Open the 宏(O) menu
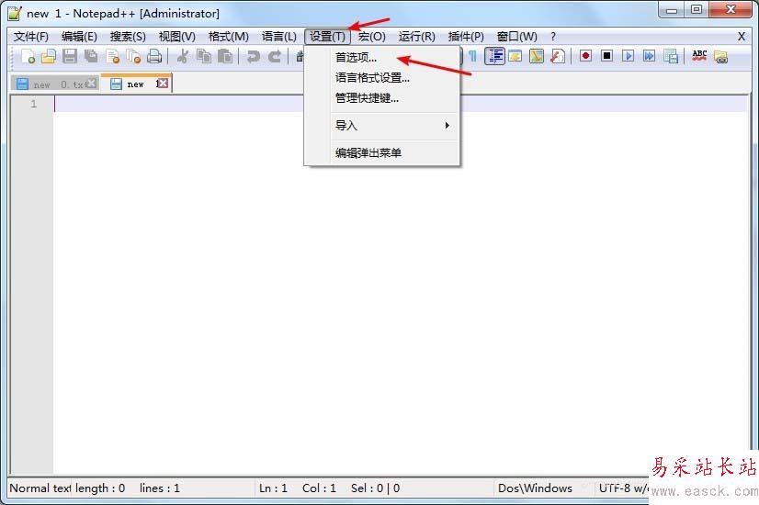This screenshot has width=759, height=505. (x=372, y=37)
